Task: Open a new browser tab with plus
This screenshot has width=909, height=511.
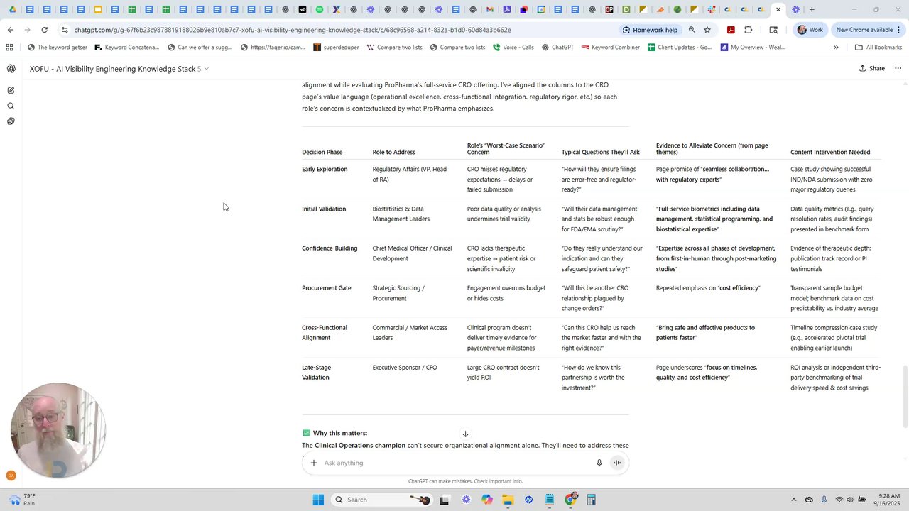Action: [812, 9]
